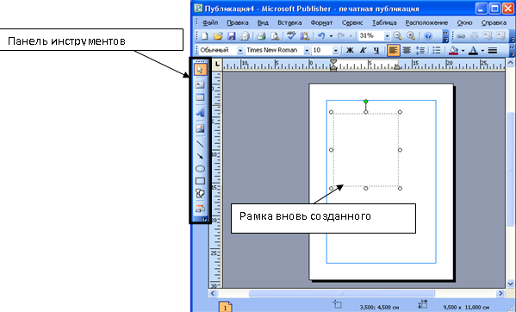Select the Text Box tool
516x312 pixels.
point(200,85)
